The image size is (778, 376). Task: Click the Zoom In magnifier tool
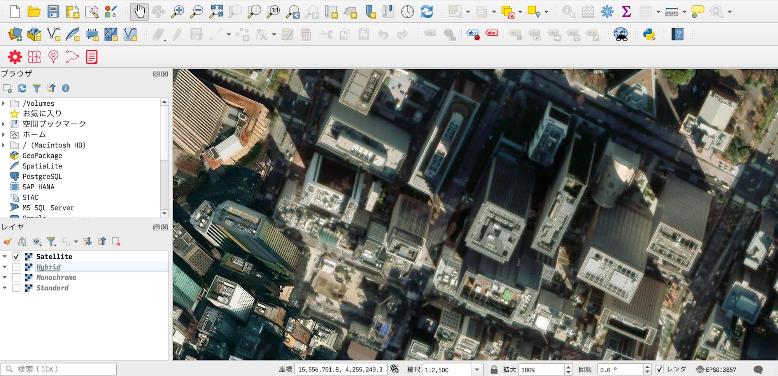(x=177, y=12)
